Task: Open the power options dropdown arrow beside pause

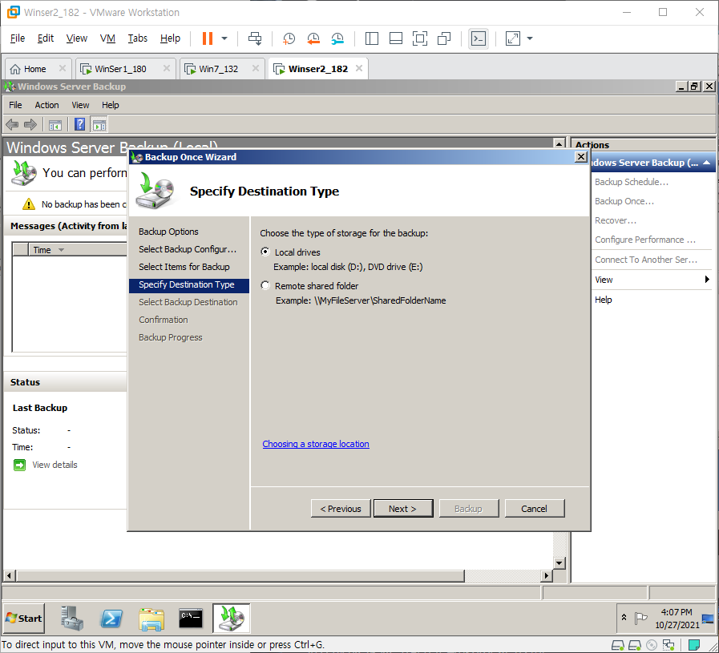Action: tap(224, 38)
